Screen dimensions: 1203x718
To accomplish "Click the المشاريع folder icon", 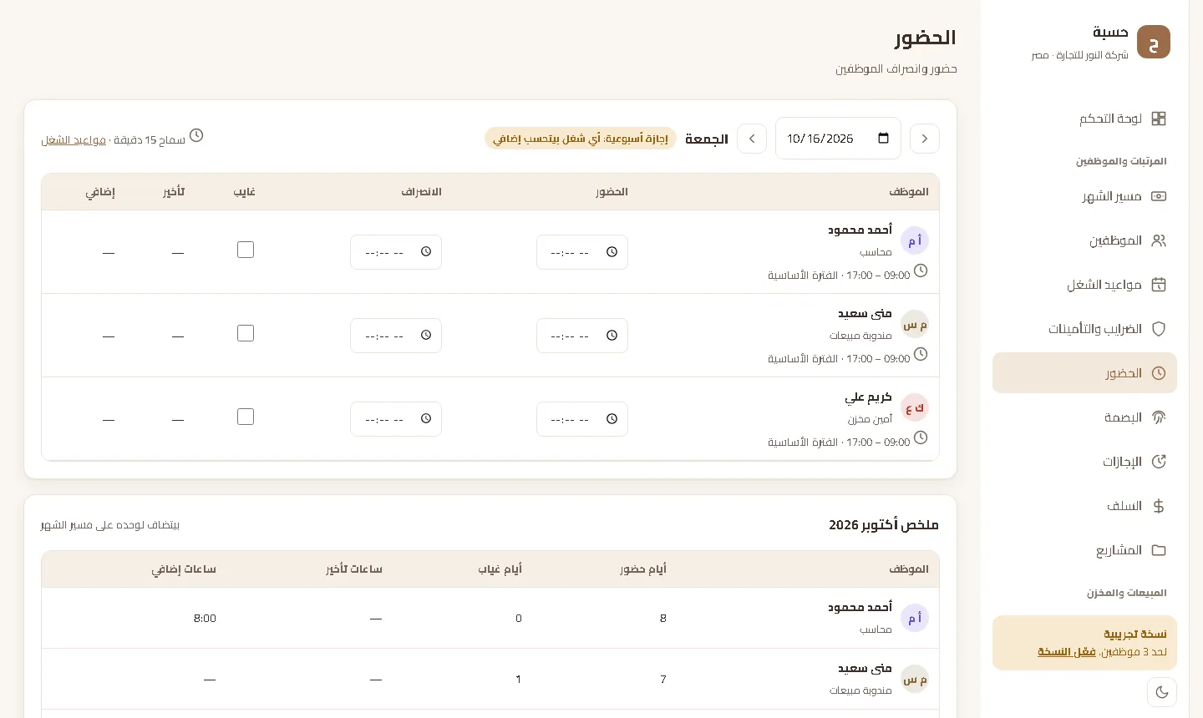I will click(x=1159, y=550).
